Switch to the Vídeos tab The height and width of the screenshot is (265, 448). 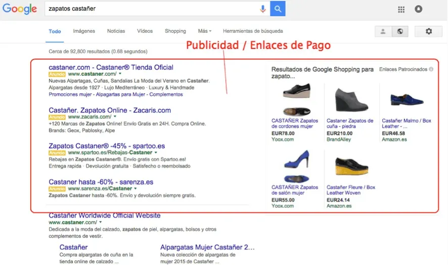[145, 31]
